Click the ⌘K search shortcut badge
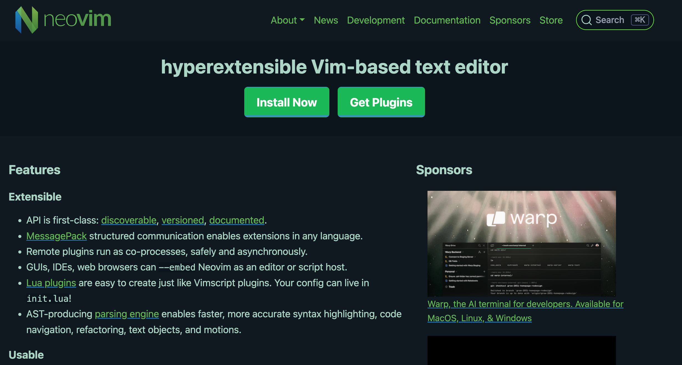This screenshot has width=682, height=365. pos(640,20)
